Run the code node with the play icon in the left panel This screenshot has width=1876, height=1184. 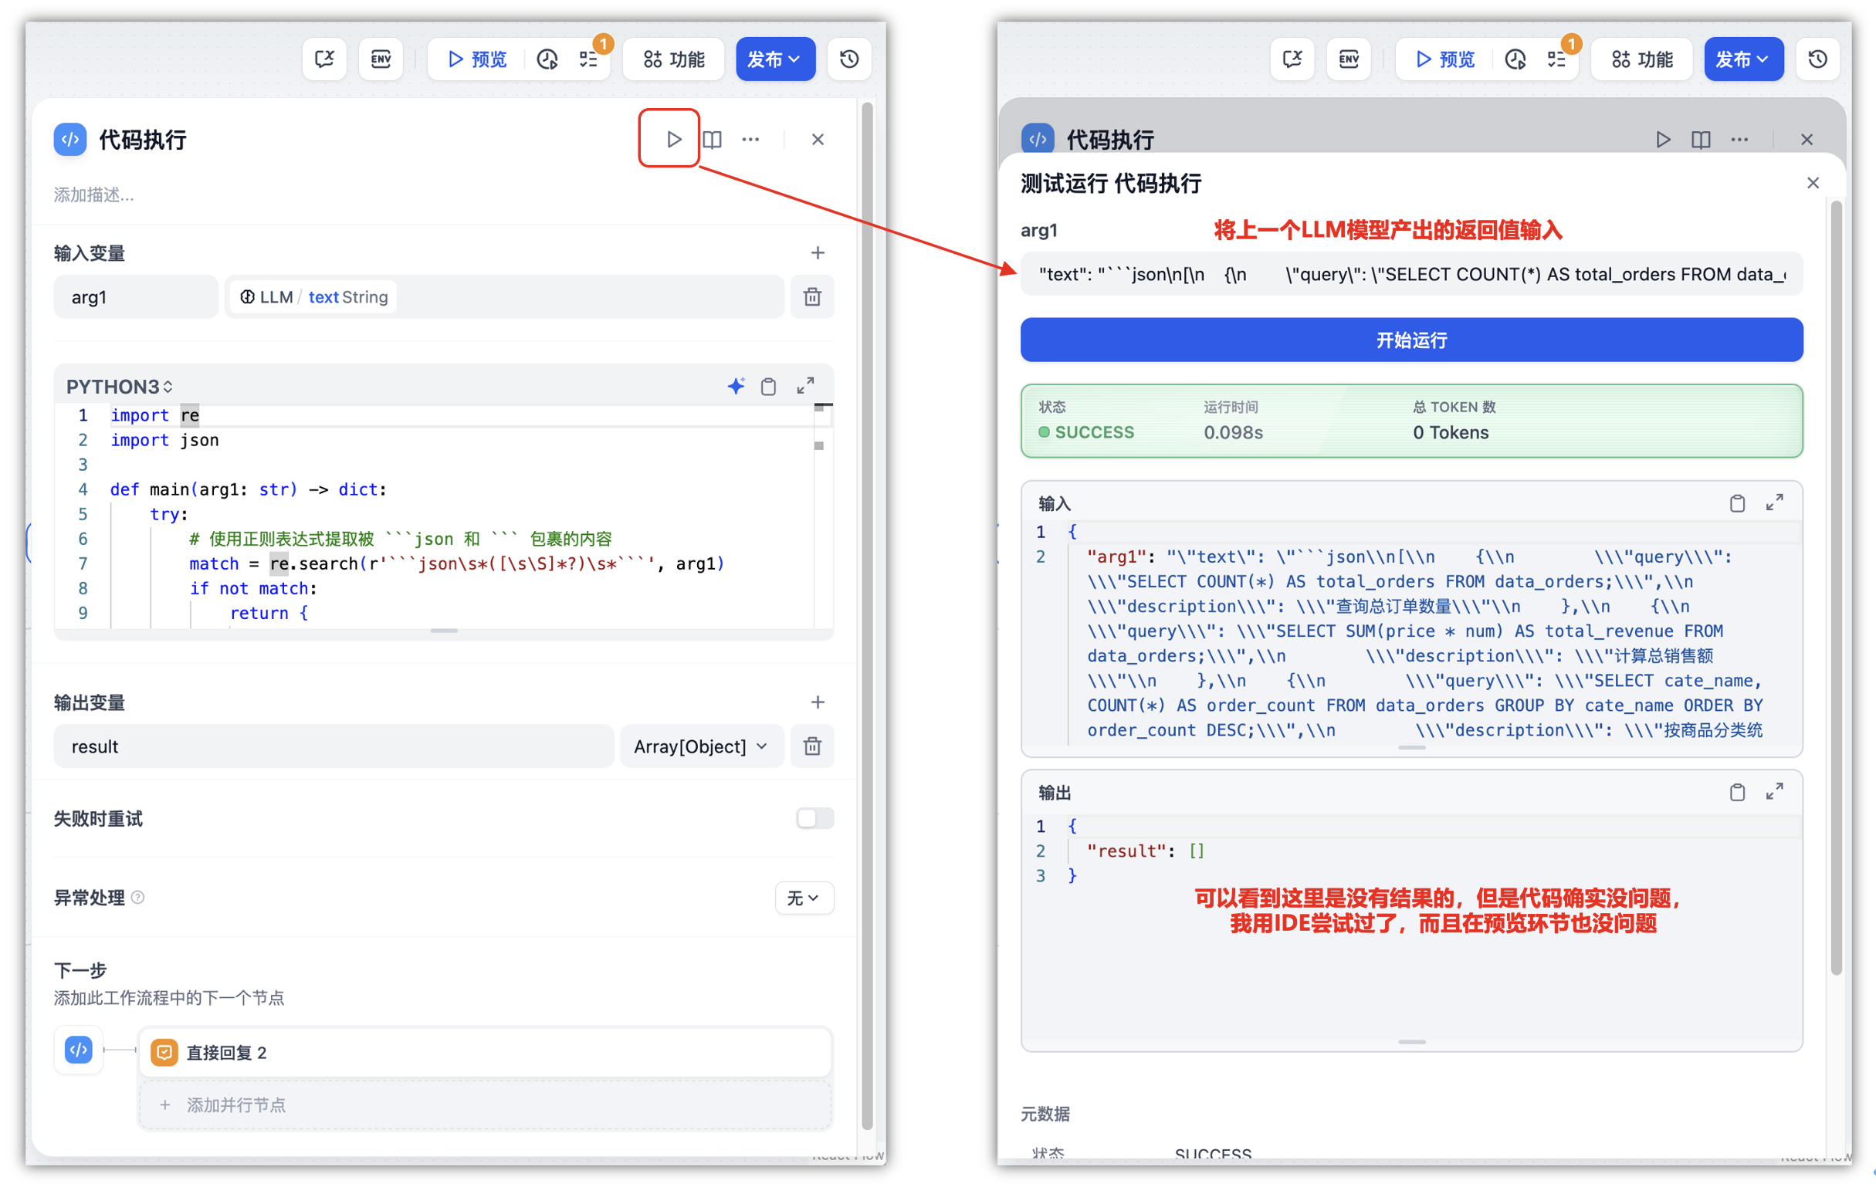(673, 140)
